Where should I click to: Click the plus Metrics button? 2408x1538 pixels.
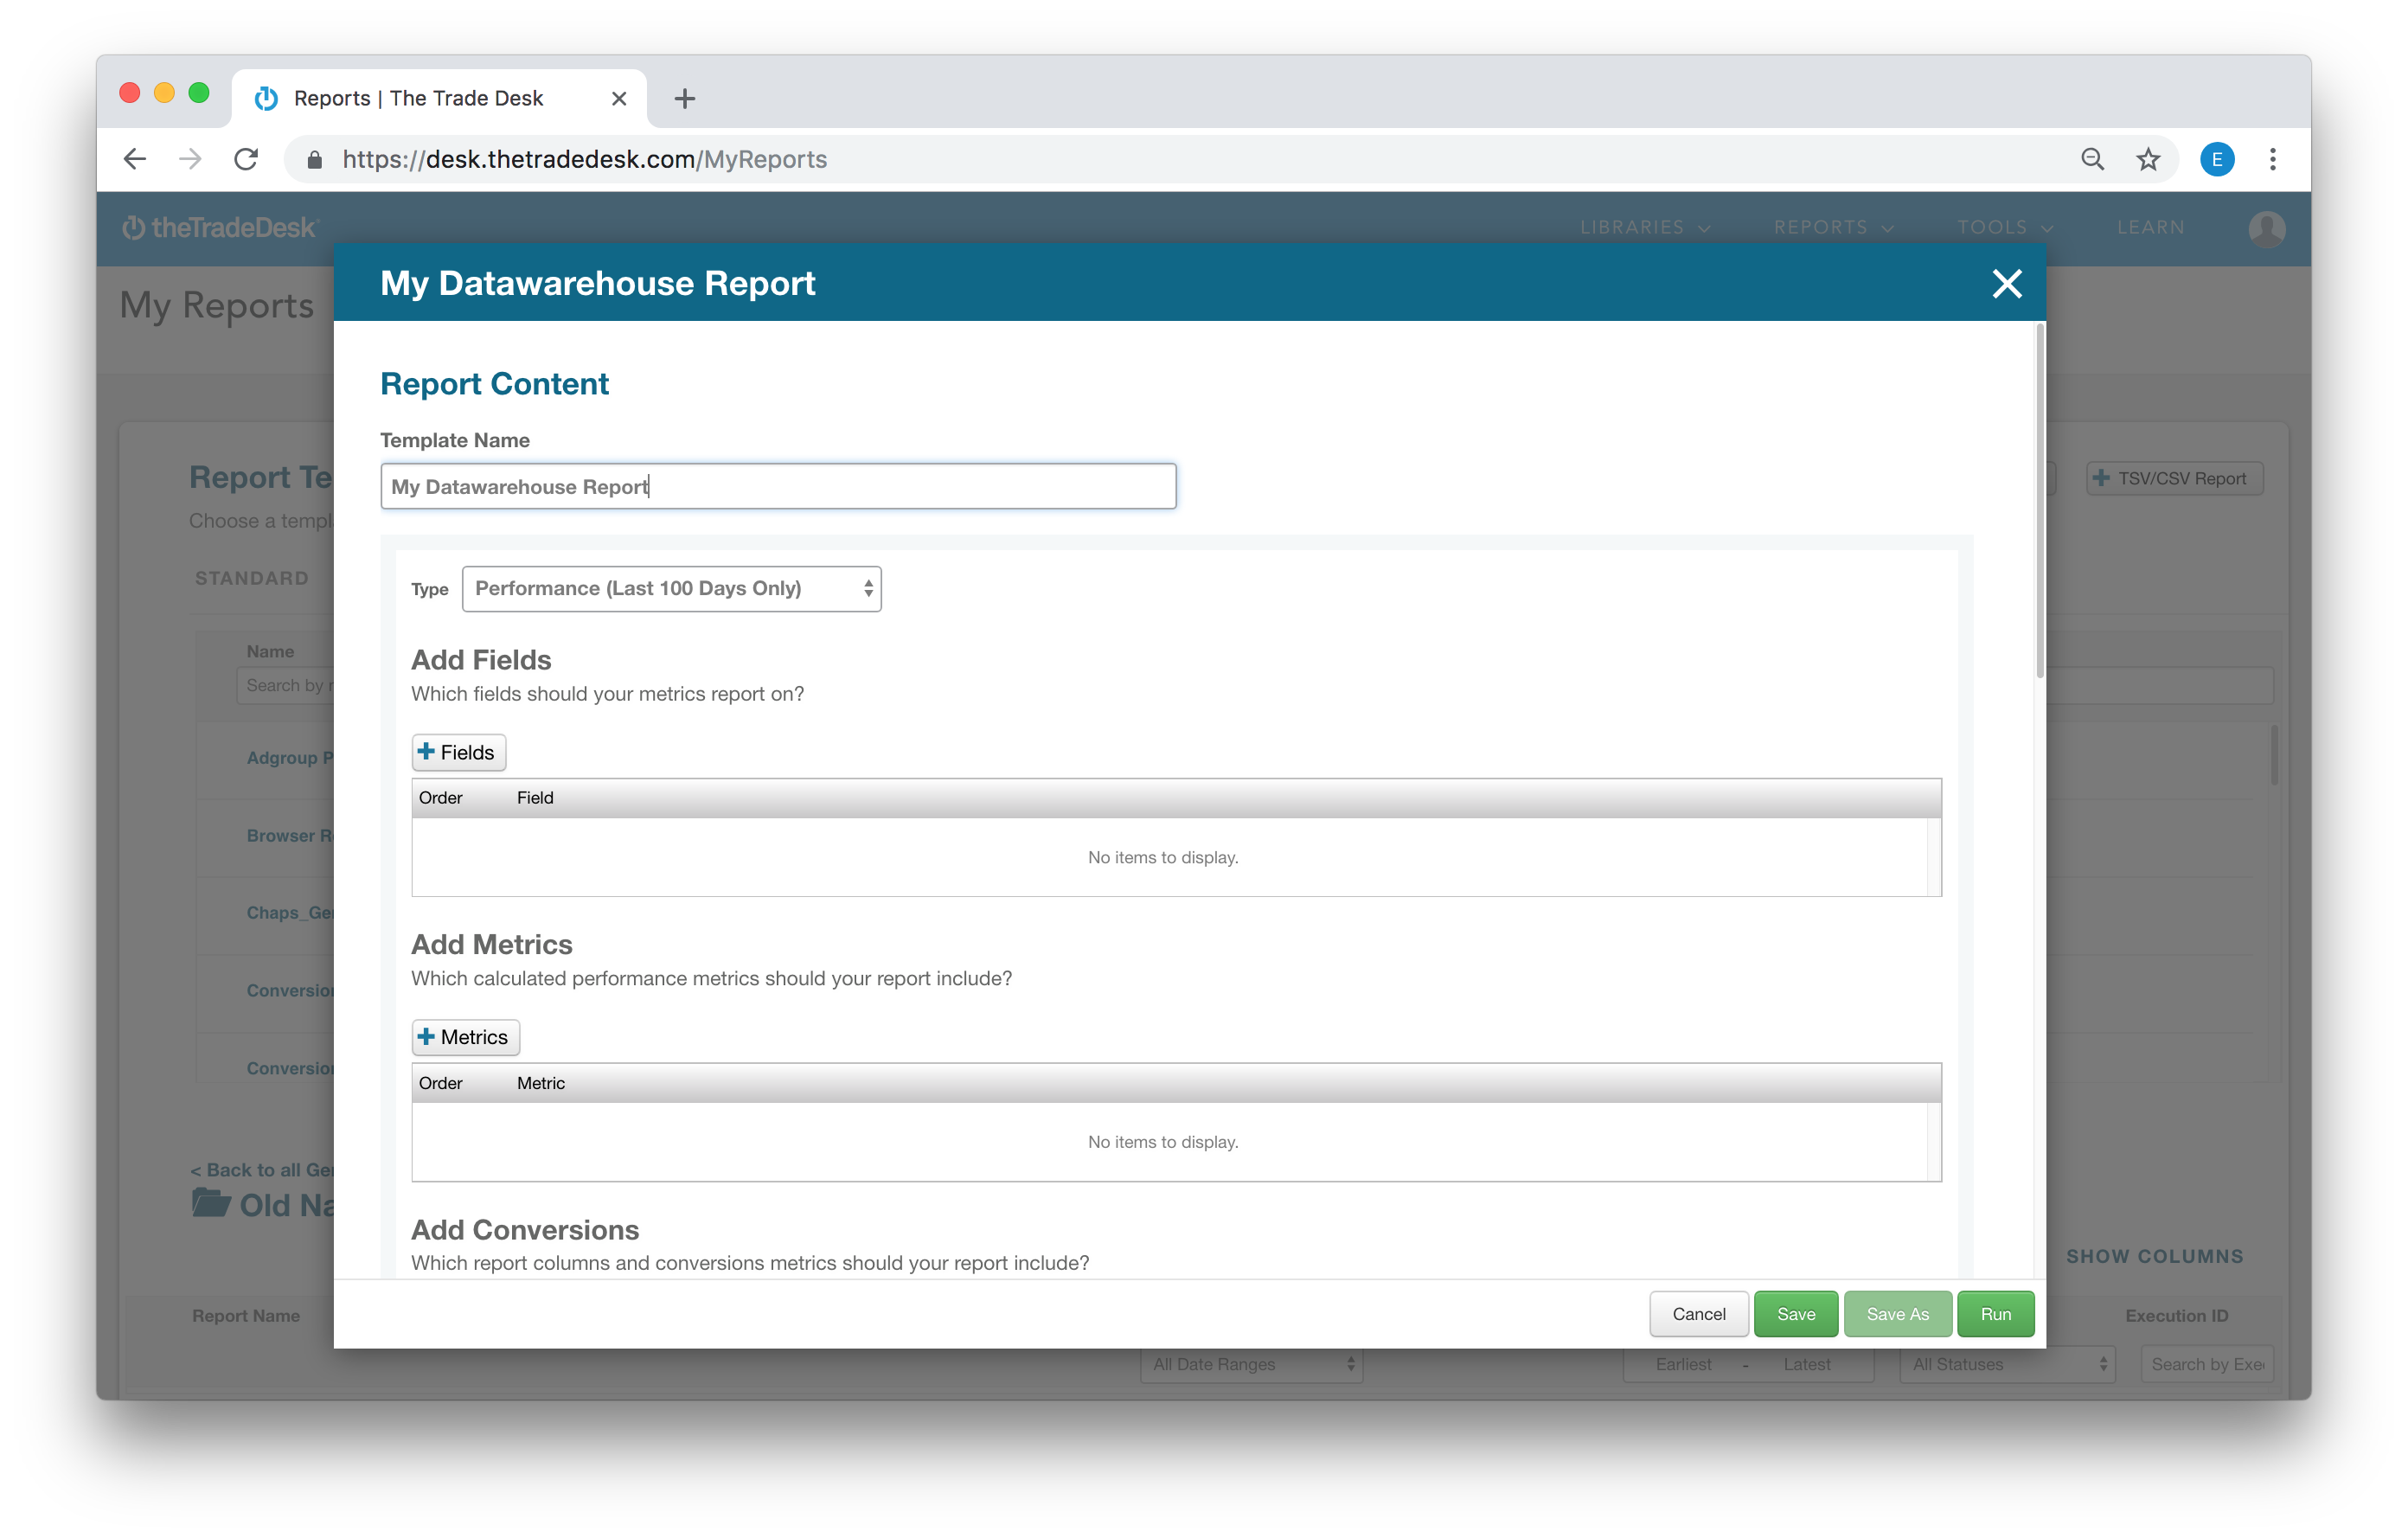click(465, 1037)
